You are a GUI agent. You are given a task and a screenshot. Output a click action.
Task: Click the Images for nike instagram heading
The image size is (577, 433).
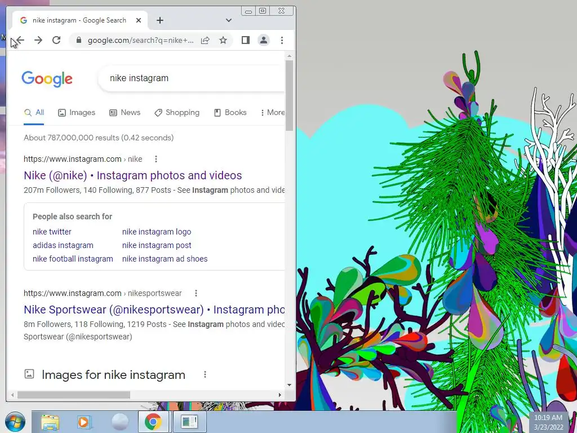(x=113, y=375)
